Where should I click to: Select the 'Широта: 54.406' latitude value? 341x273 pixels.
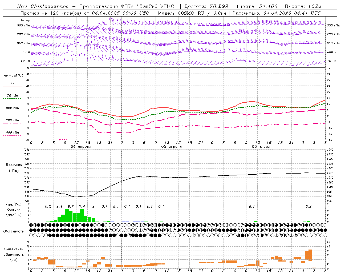(x=256, y=6)
